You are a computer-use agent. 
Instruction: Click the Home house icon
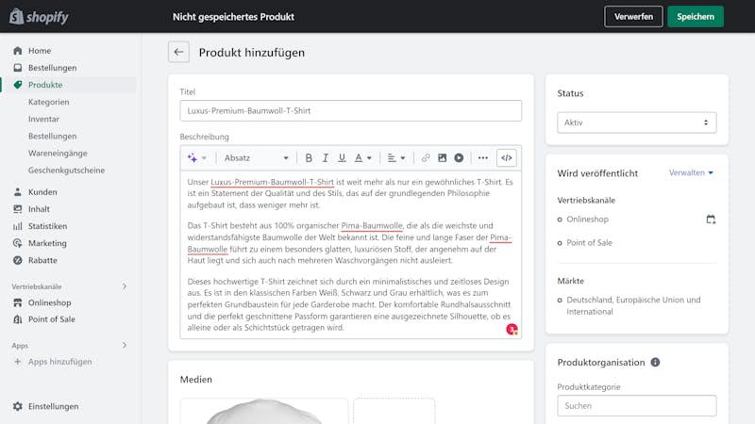18,51
